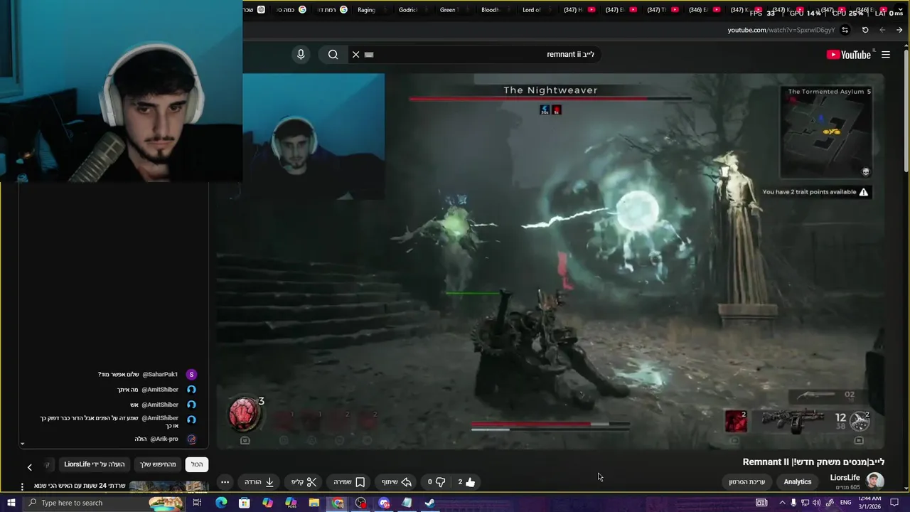Click the '@Arik-pro הלה' chat message
Screen dimensions: 910x512
click(x=156, y=439)
